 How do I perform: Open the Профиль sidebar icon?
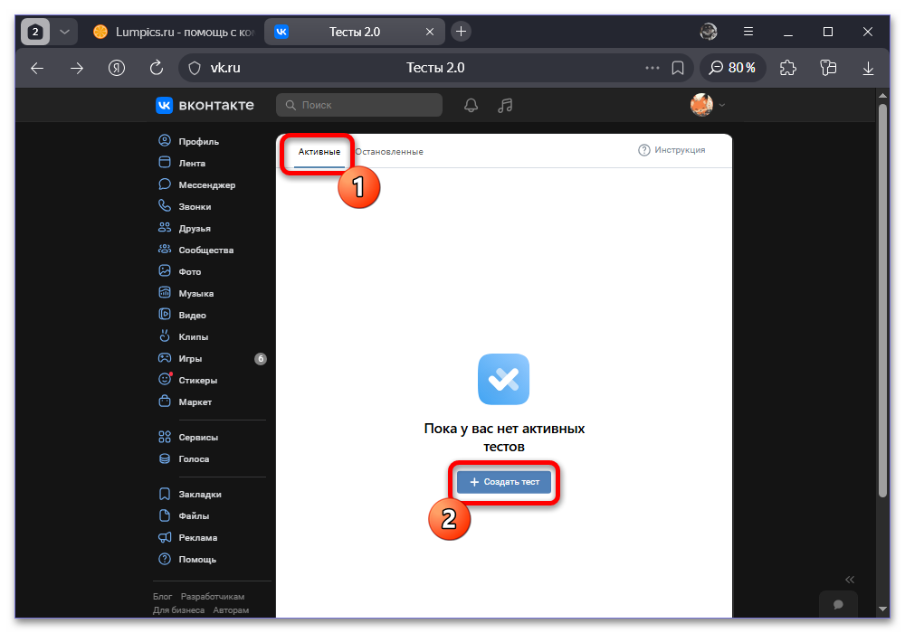[165, 141]
